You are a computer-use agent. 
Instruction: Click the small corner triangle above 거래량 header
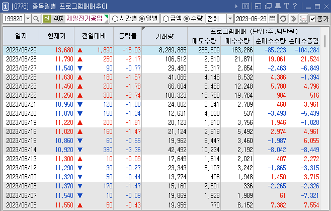[x=143, y=28]
